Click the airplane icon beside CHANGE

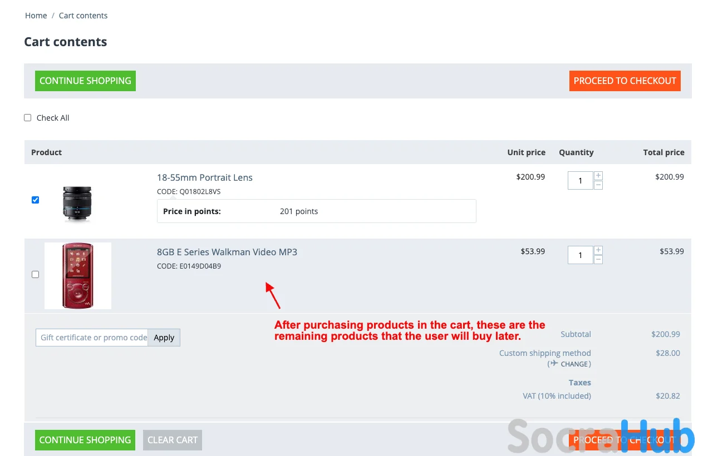(554, 364)
